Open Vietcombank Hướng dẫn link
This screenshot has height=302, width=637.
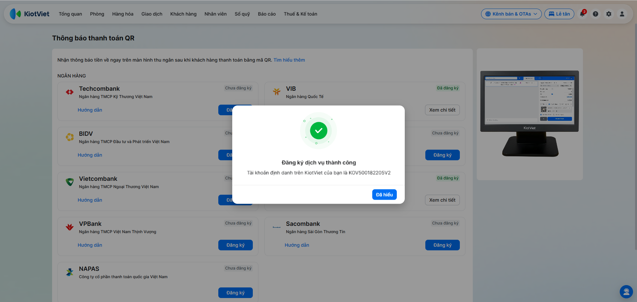point(90,200)
